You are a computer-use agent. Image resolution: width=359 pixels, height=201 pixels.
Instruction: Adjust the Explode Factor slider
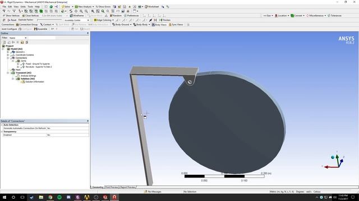[49, 20]
